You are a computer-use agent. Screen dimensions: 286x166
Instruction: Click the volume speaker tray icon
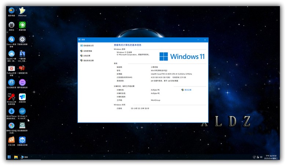(261, 157)
